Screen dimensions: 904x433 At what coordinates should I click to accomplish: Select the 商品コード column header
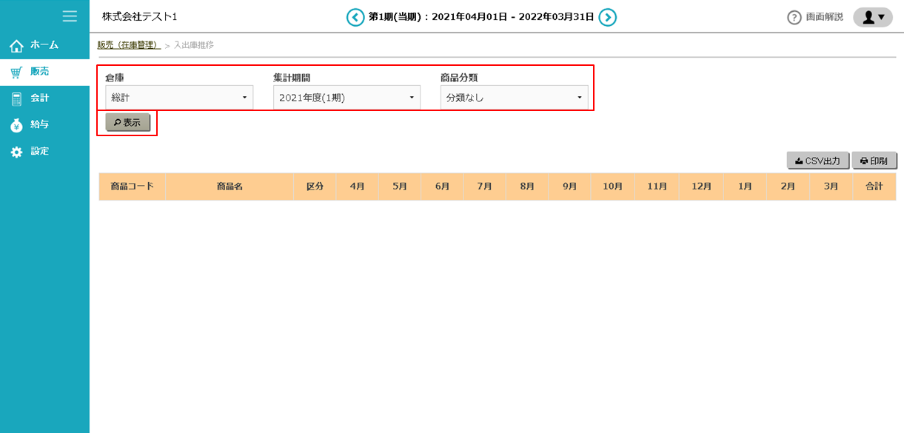(132, 187)
